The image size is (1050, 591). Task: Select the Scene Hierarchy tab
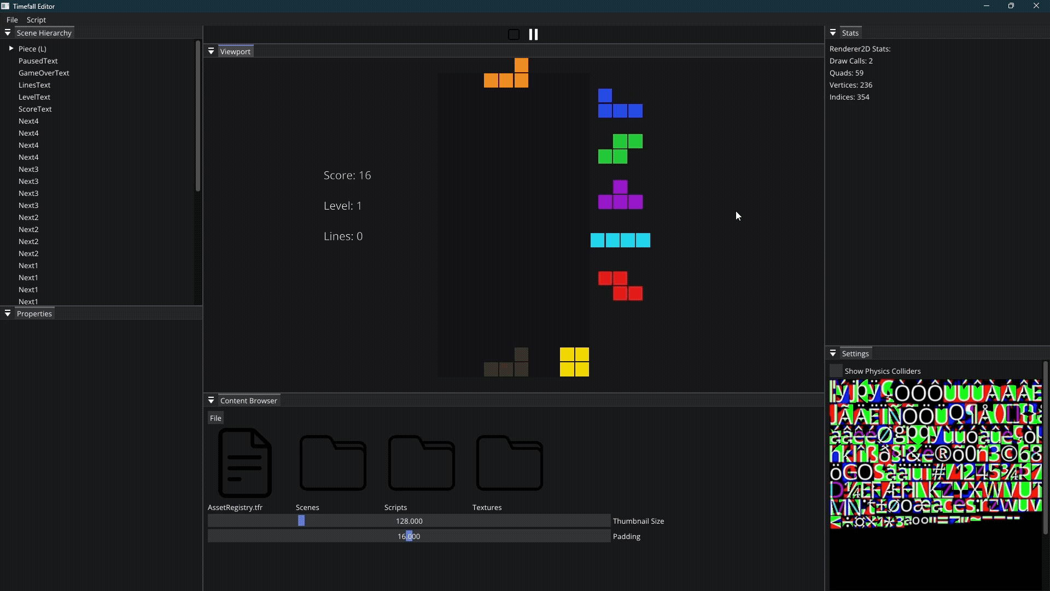coord(44,33)
